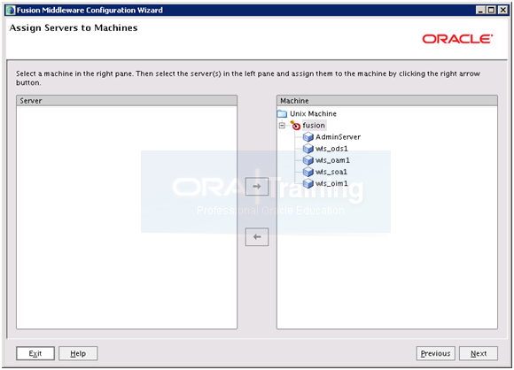Select the "fusion" tree row text
Image resolution: width=514 pixels, height=370 pixels.
point(314,126)
